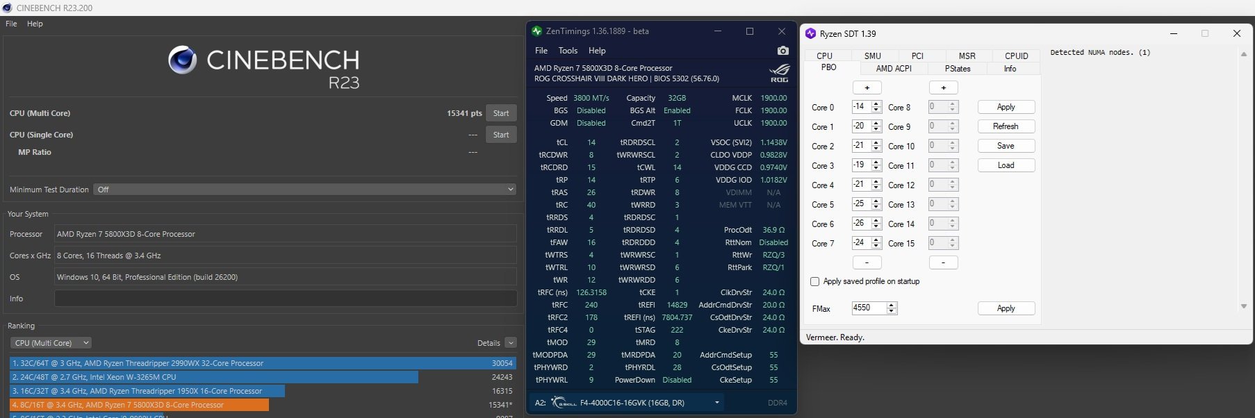
Task: Increase Core 2 offset with up arrow
Action: [x=876, y=143]
